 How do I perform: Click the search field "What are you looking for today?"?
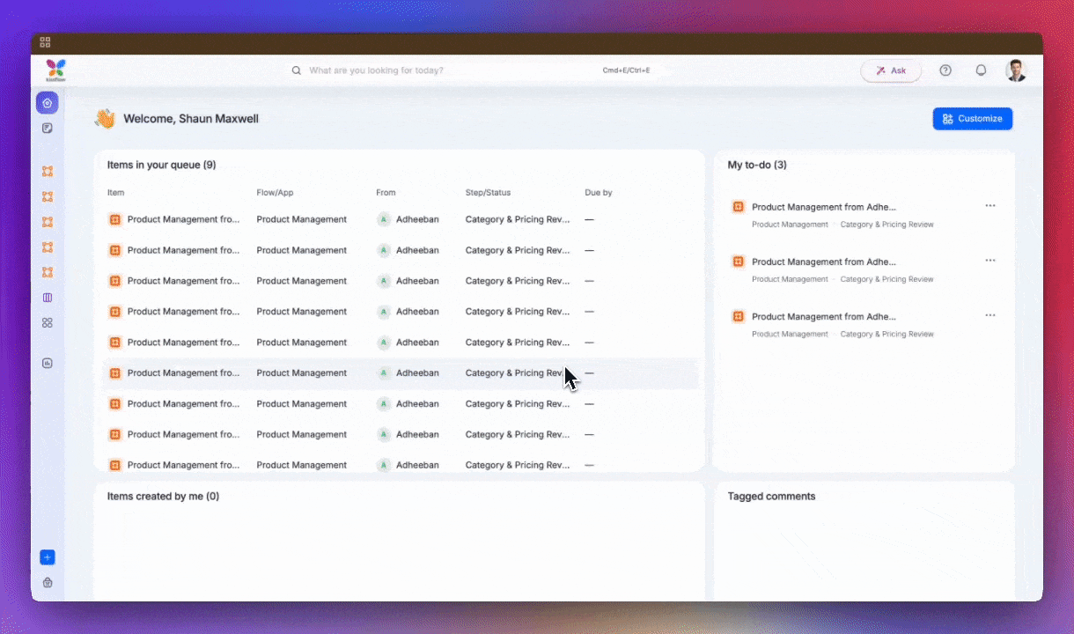pyautogui.click(x=440, y=70)
